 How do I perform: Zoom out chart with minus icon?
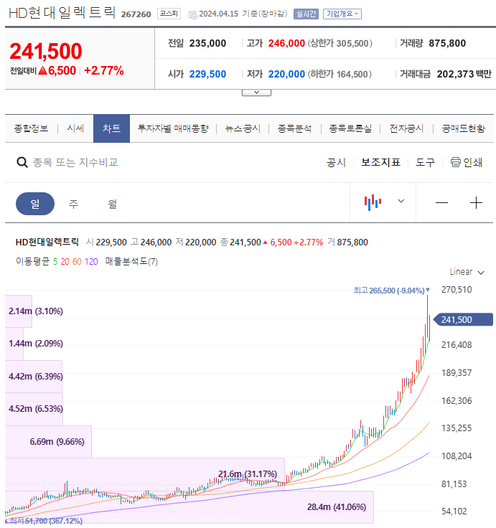point(441,203)
